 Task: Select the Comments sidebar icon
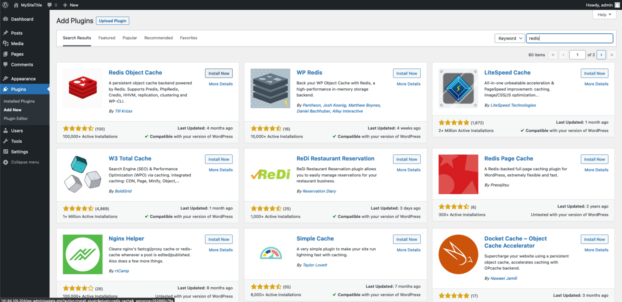[x=7, y=64]
